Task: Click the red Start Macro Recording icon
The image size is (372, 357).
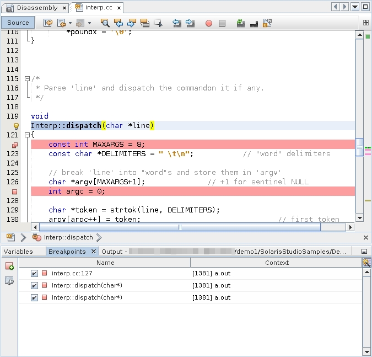Action: pos(209,23)
